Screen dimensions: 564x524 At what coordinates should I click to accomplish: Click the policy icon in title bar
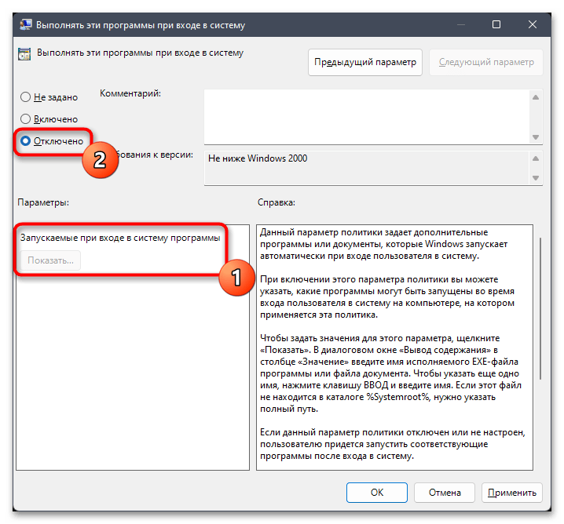coord(26,25)
